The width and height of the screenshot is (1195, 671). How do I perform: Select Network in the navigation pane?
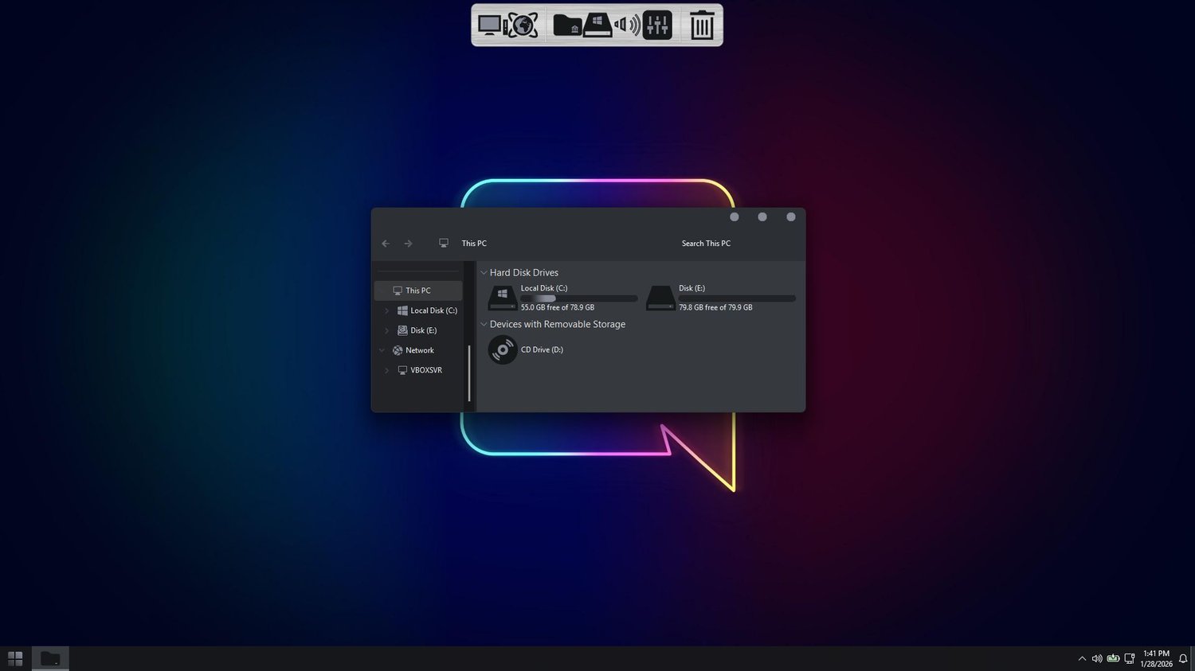[418, 350]
